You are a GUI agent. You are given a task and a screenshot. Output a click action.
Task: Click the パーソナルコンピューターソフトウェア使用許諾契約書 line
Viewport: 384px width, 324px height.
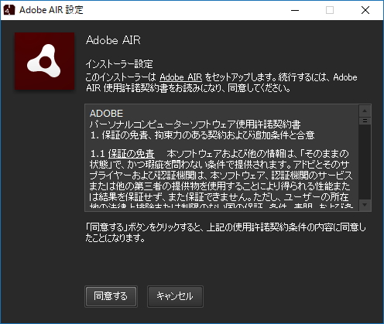(195, 124)
